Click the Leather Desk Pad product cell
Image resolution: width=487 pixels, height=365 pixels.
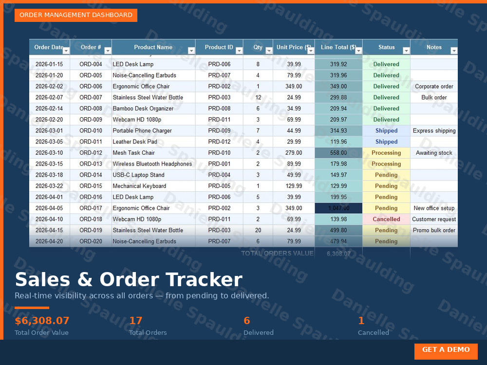pos(153,142)
